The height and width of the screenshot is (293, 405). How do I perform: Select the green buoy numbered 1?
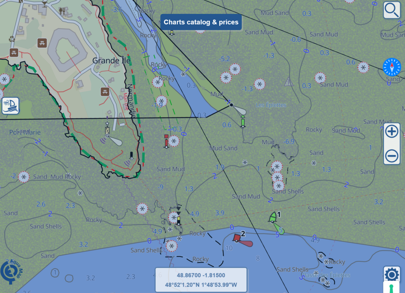click(x=273, y=218)
